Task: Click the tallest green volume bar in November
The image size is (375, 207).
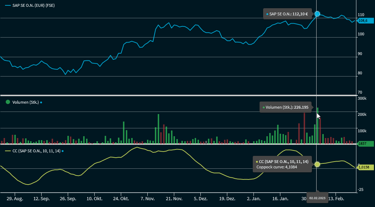Action: (158, 129)
